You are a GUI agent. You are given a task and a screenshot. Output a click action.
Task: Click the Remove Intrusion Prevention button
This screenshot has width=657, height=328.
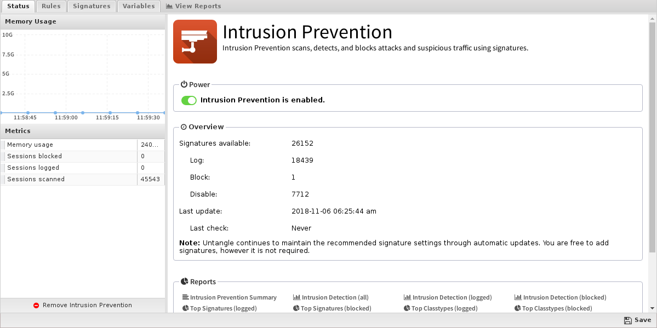[x=83, y=306]
